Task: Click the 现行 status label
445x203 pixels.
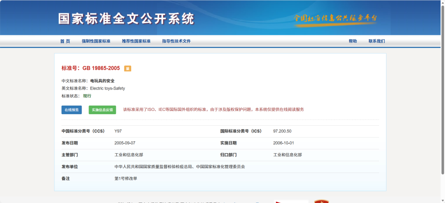Action: [x=87, y=96]
